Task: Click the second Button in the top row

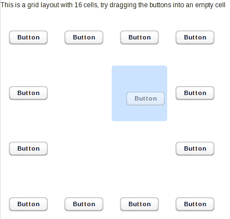Action: pos(84,37)
